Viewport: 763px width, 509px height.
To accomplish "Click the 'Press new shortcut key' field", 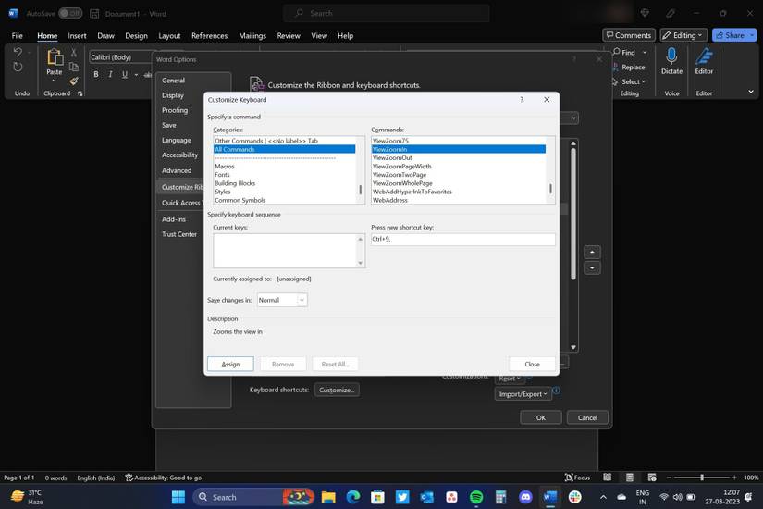I will point(462,239).
